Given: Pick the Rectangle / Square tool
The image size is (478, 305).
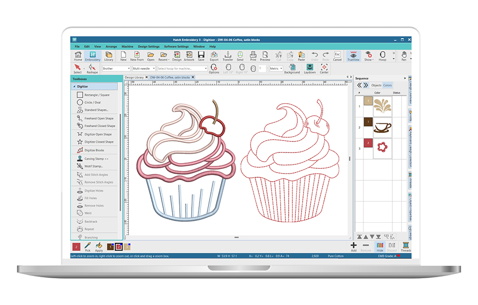Looking at the screenshot, I should (97, 95).
